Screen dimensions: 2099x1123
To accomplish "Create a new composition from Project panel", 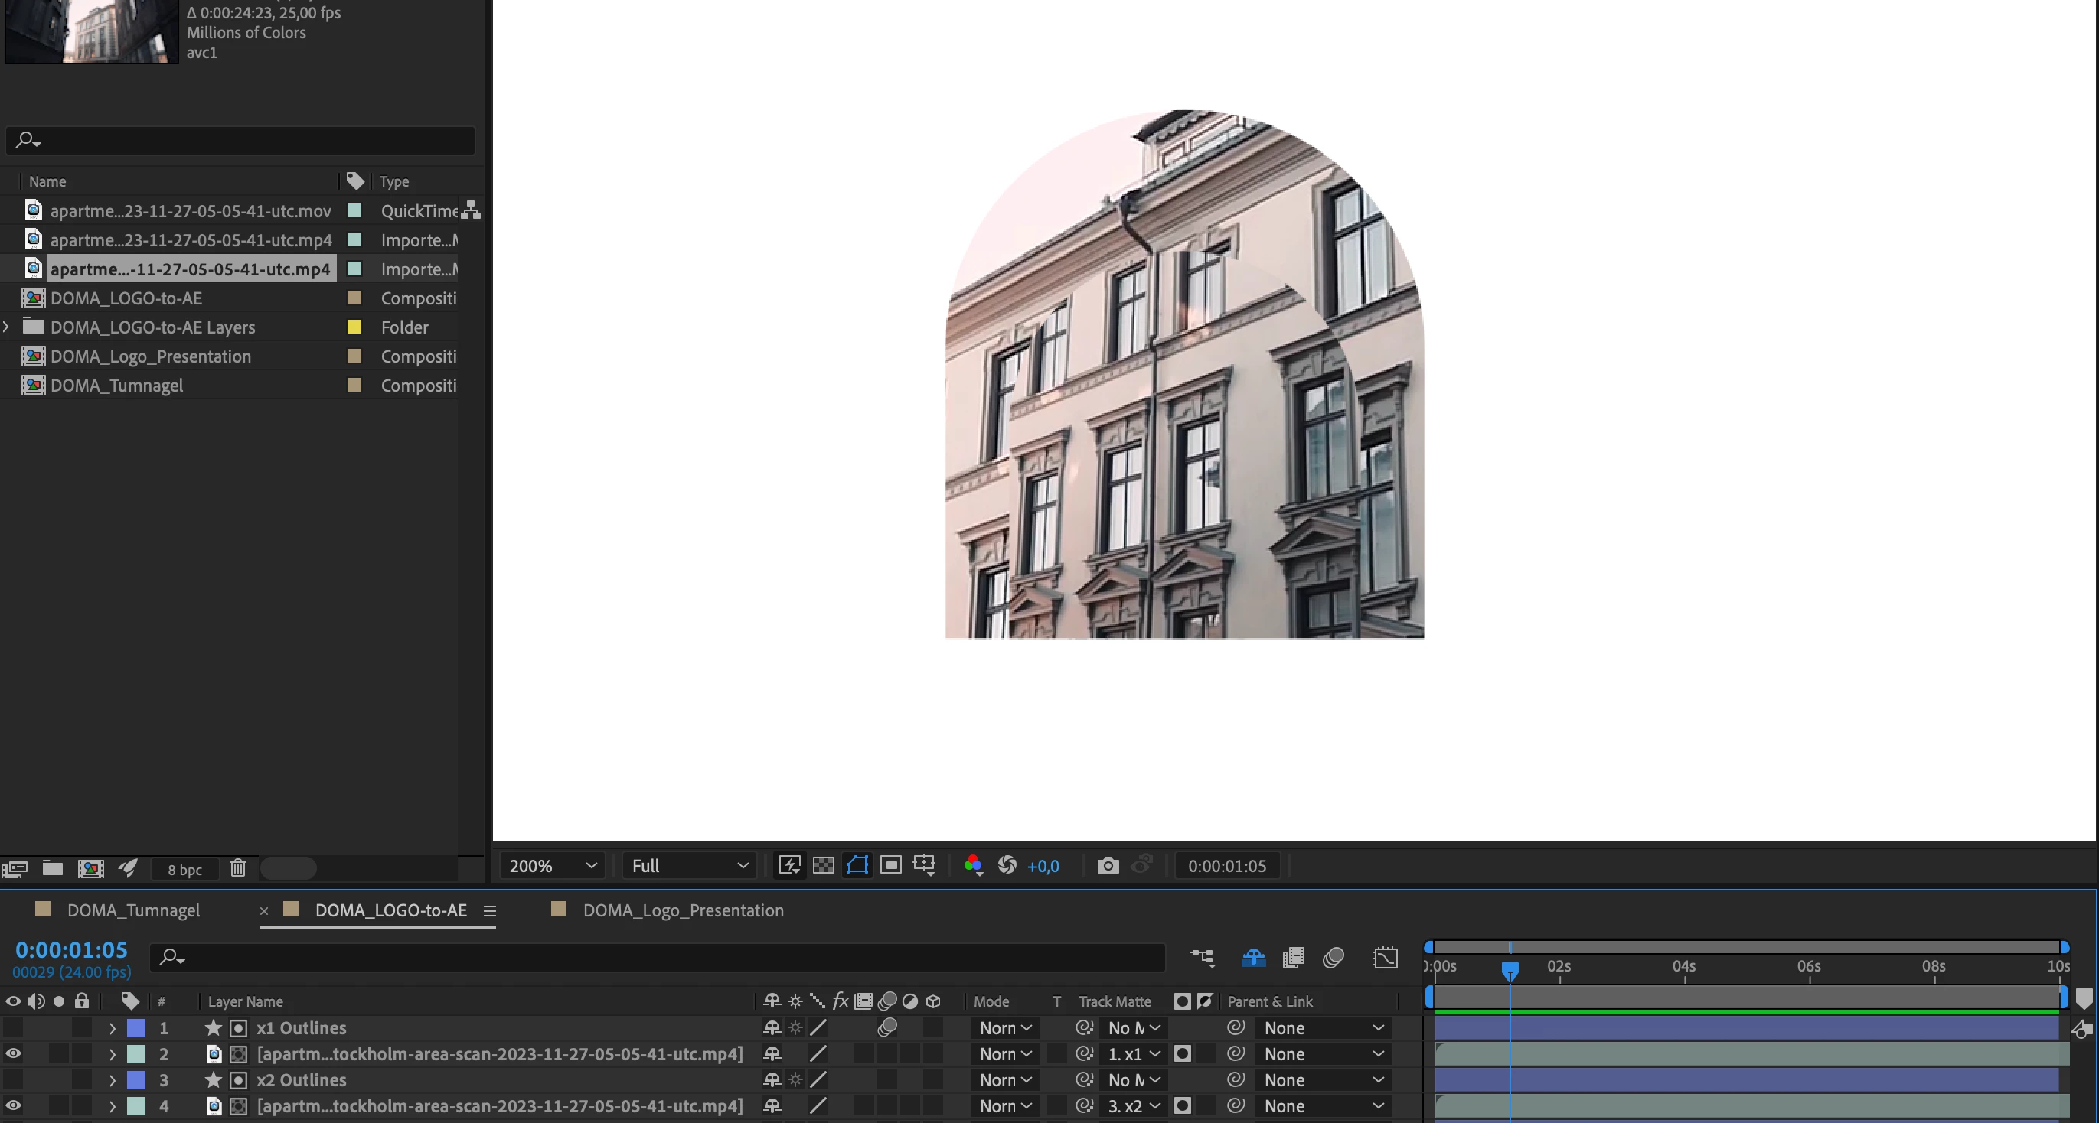I will (x=90, y=868).
